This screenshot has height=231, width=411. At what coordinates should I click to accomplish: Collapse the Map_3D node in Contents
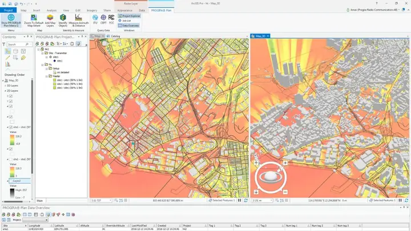pyautogui.click(x=3, y=80)
